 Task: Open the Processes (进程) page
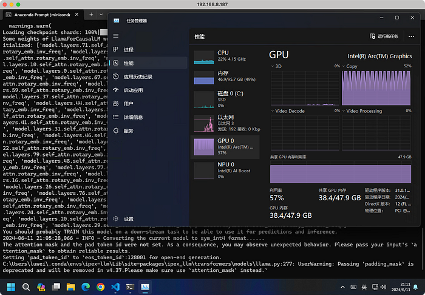[x=149, y=50]
